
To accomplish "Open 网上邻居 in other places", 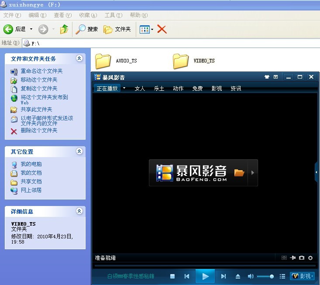I will (31, 190).
